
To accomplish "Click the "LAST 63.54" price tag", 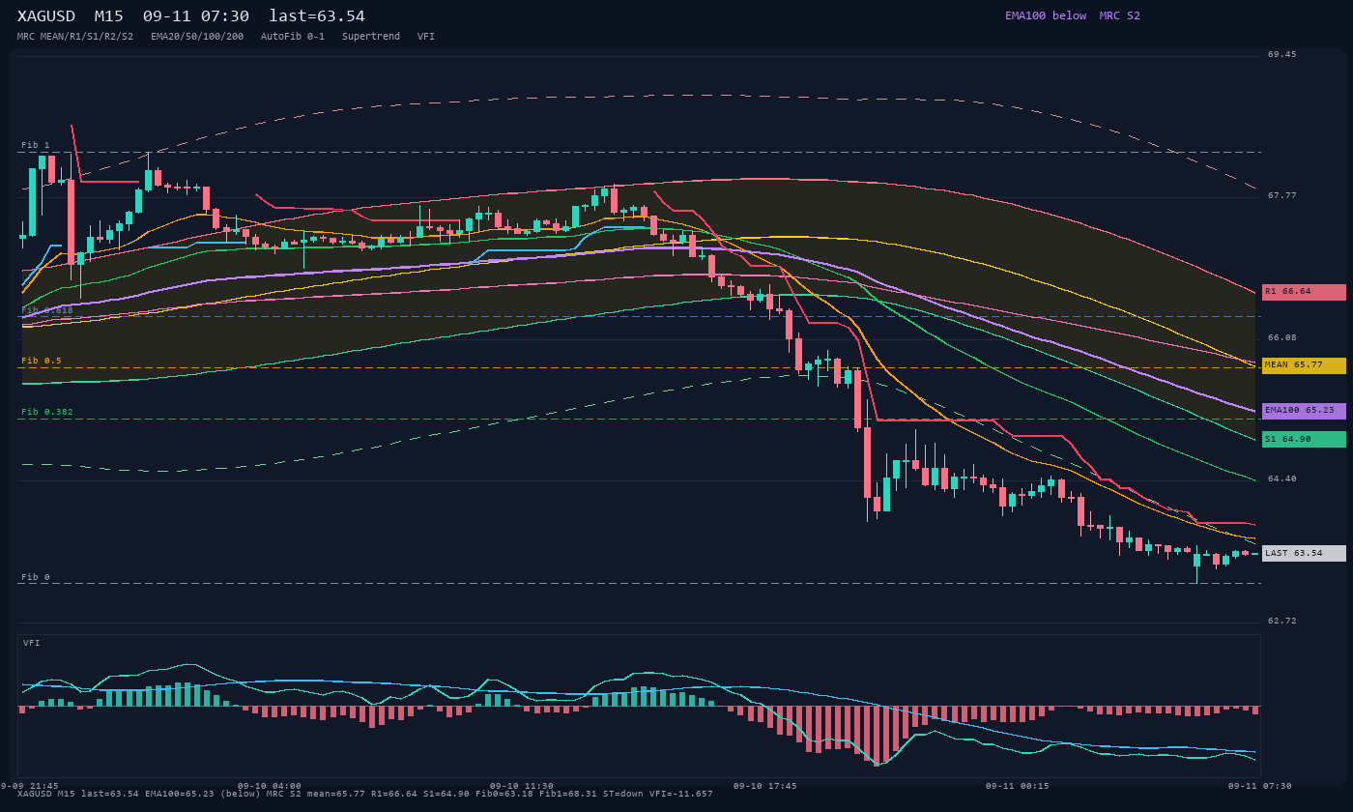I will click(x=1304, y=554).
